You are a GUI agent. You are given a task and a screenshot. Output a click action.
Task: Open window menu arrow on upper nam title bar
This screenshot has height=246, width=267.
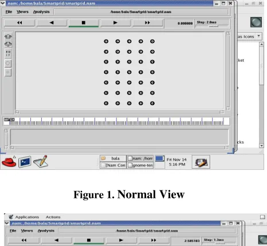tap(3, 3)
